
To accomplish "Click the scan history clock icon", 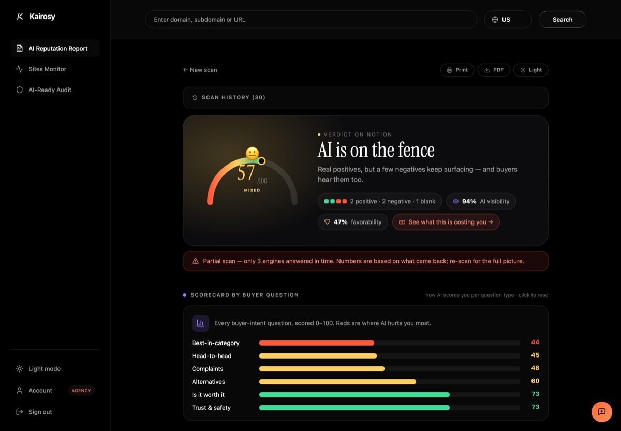I will click(195, 97).
